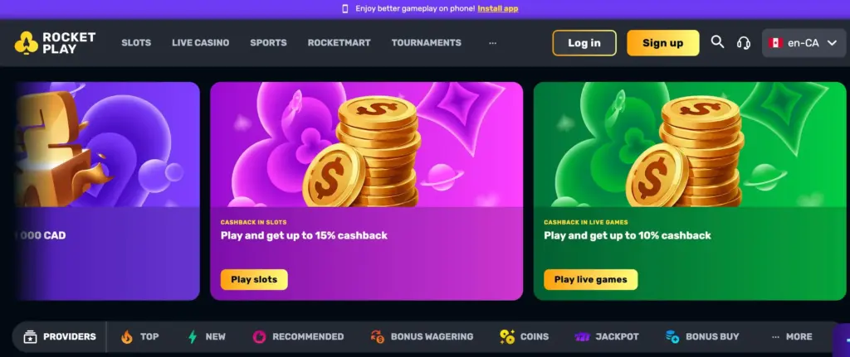Go to Live Casino section
This screenshot has height=357, width=850.
[x=201, y=43]
